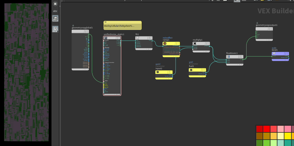
Task: Click the input2 parameter node icon
Action: [x=158, y=72]
